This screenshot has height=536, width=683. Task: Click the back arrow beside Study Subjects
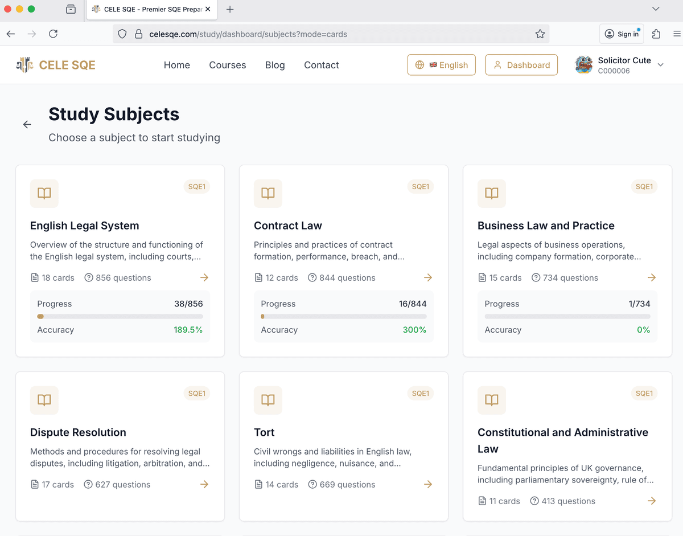click(27, 125)
